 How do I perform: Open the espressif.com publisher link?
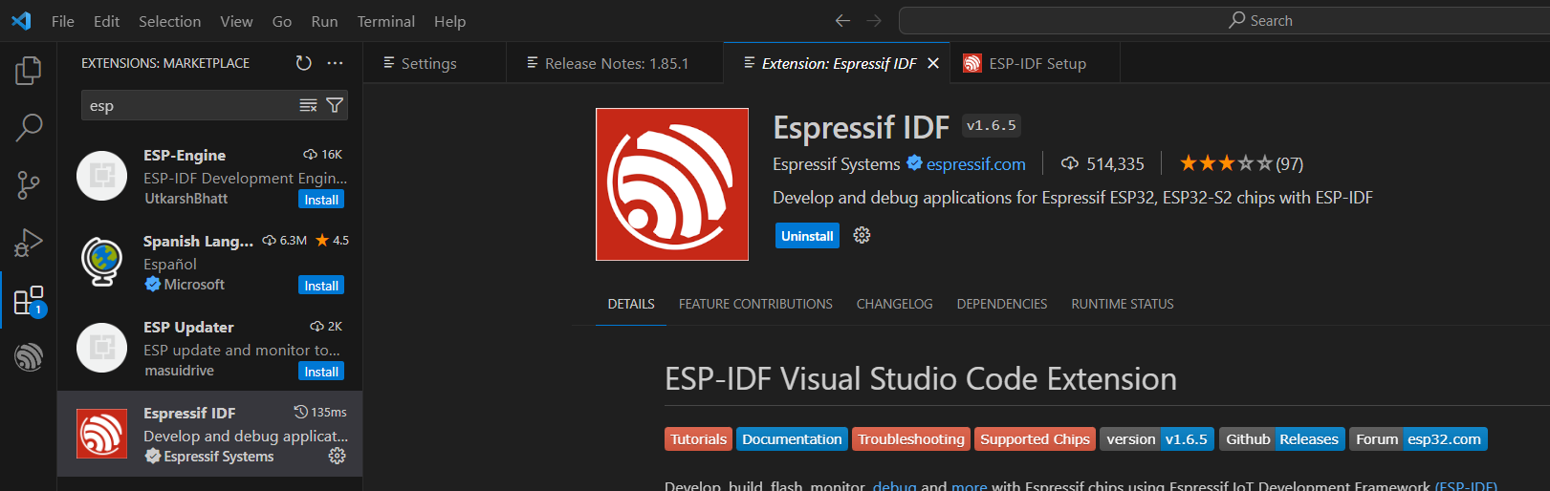[x=976, y=164]
